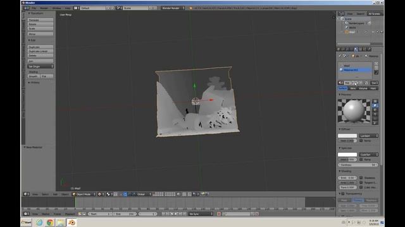Click the timeline record keyframe button
Image resolution: width=405 pixels, height=227 pixels.
[x=219, y=214]
